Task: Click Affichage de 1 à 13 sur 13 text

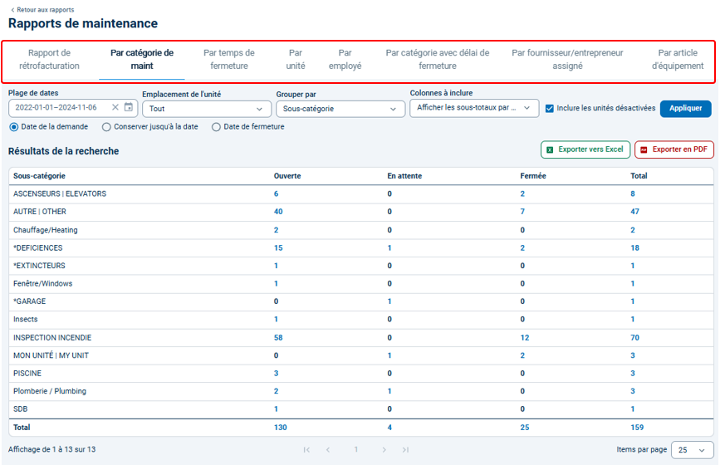Action: (51, 450)
